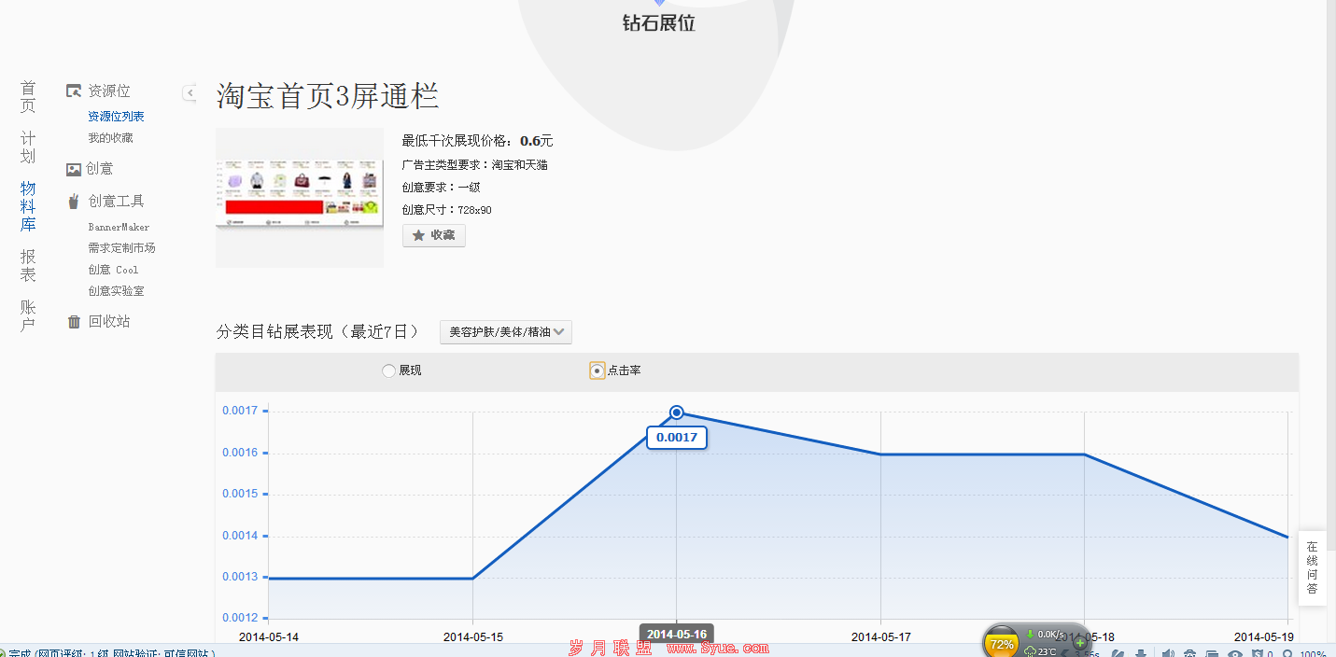Click the 0.0016 y-axis label
This screenshot has width=1336, height=657.
(240, 453)
